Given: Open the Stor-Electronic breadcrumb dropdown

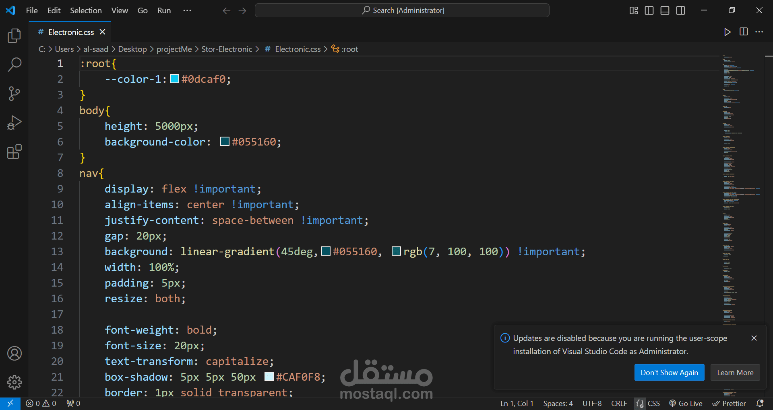Looking at the screenshot, I should (x=227, y=49).
